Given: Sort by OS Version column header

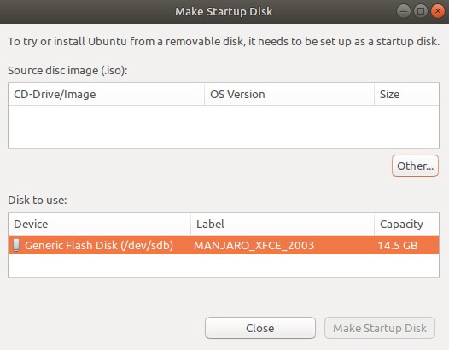Looking at the screenshot, I should [x=289, y=94].
